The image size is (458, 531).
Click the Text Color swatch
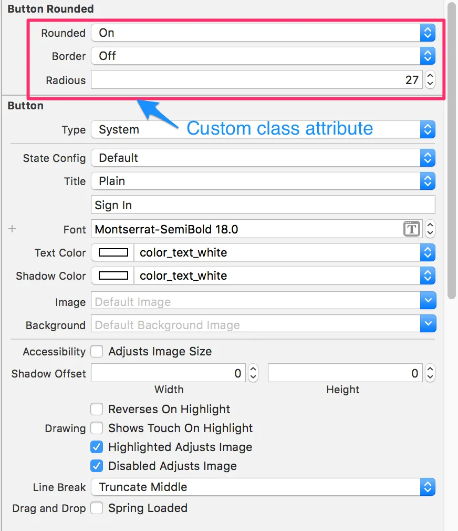pyautogui.click(x=113, y=252)
